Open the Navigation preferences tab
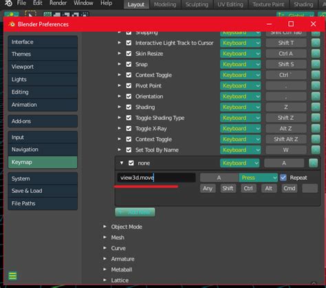The height and width of the screenshot is (288, 326). (43, 150)
